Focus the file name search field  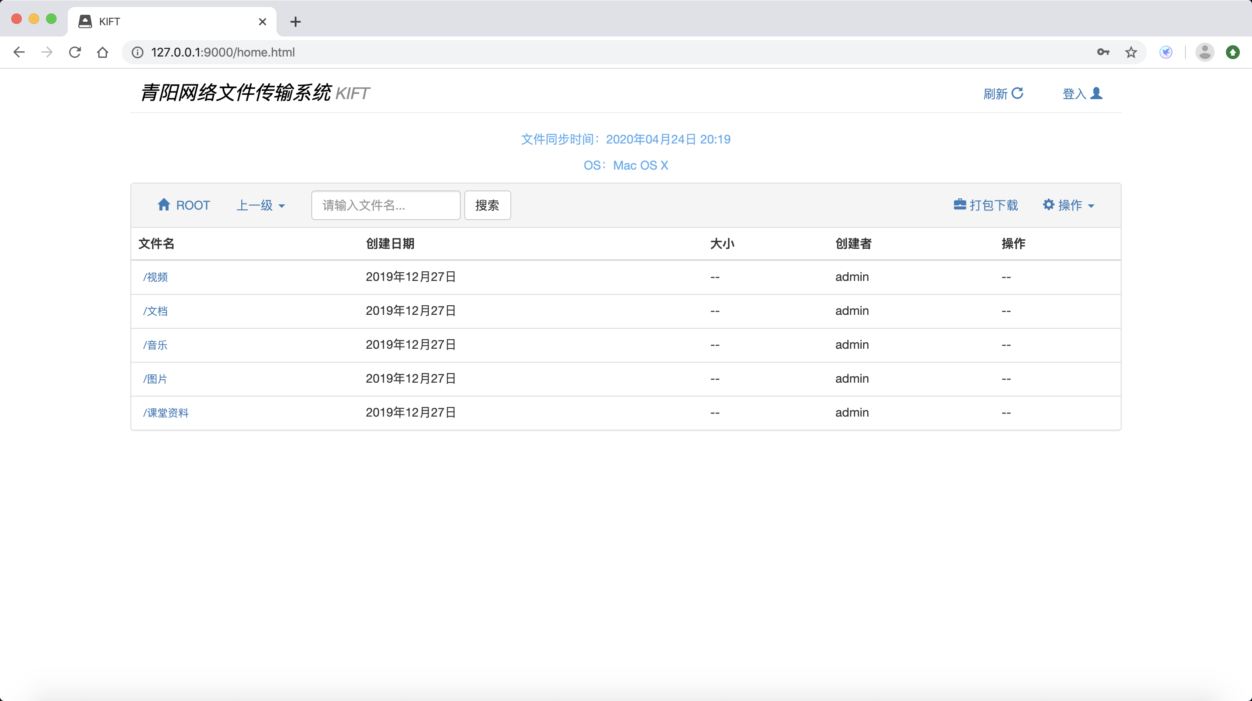pos(386,205)
